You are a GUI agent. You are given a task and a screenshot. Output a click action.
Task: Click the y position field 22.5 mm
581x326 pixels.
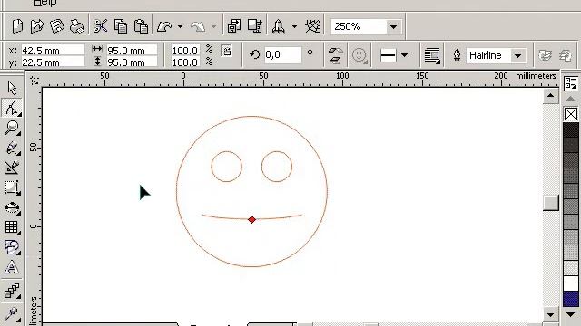[53, 62]
